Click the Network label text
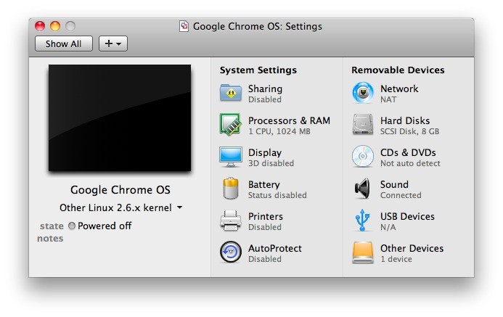503x317 pixels. [399, 88]
